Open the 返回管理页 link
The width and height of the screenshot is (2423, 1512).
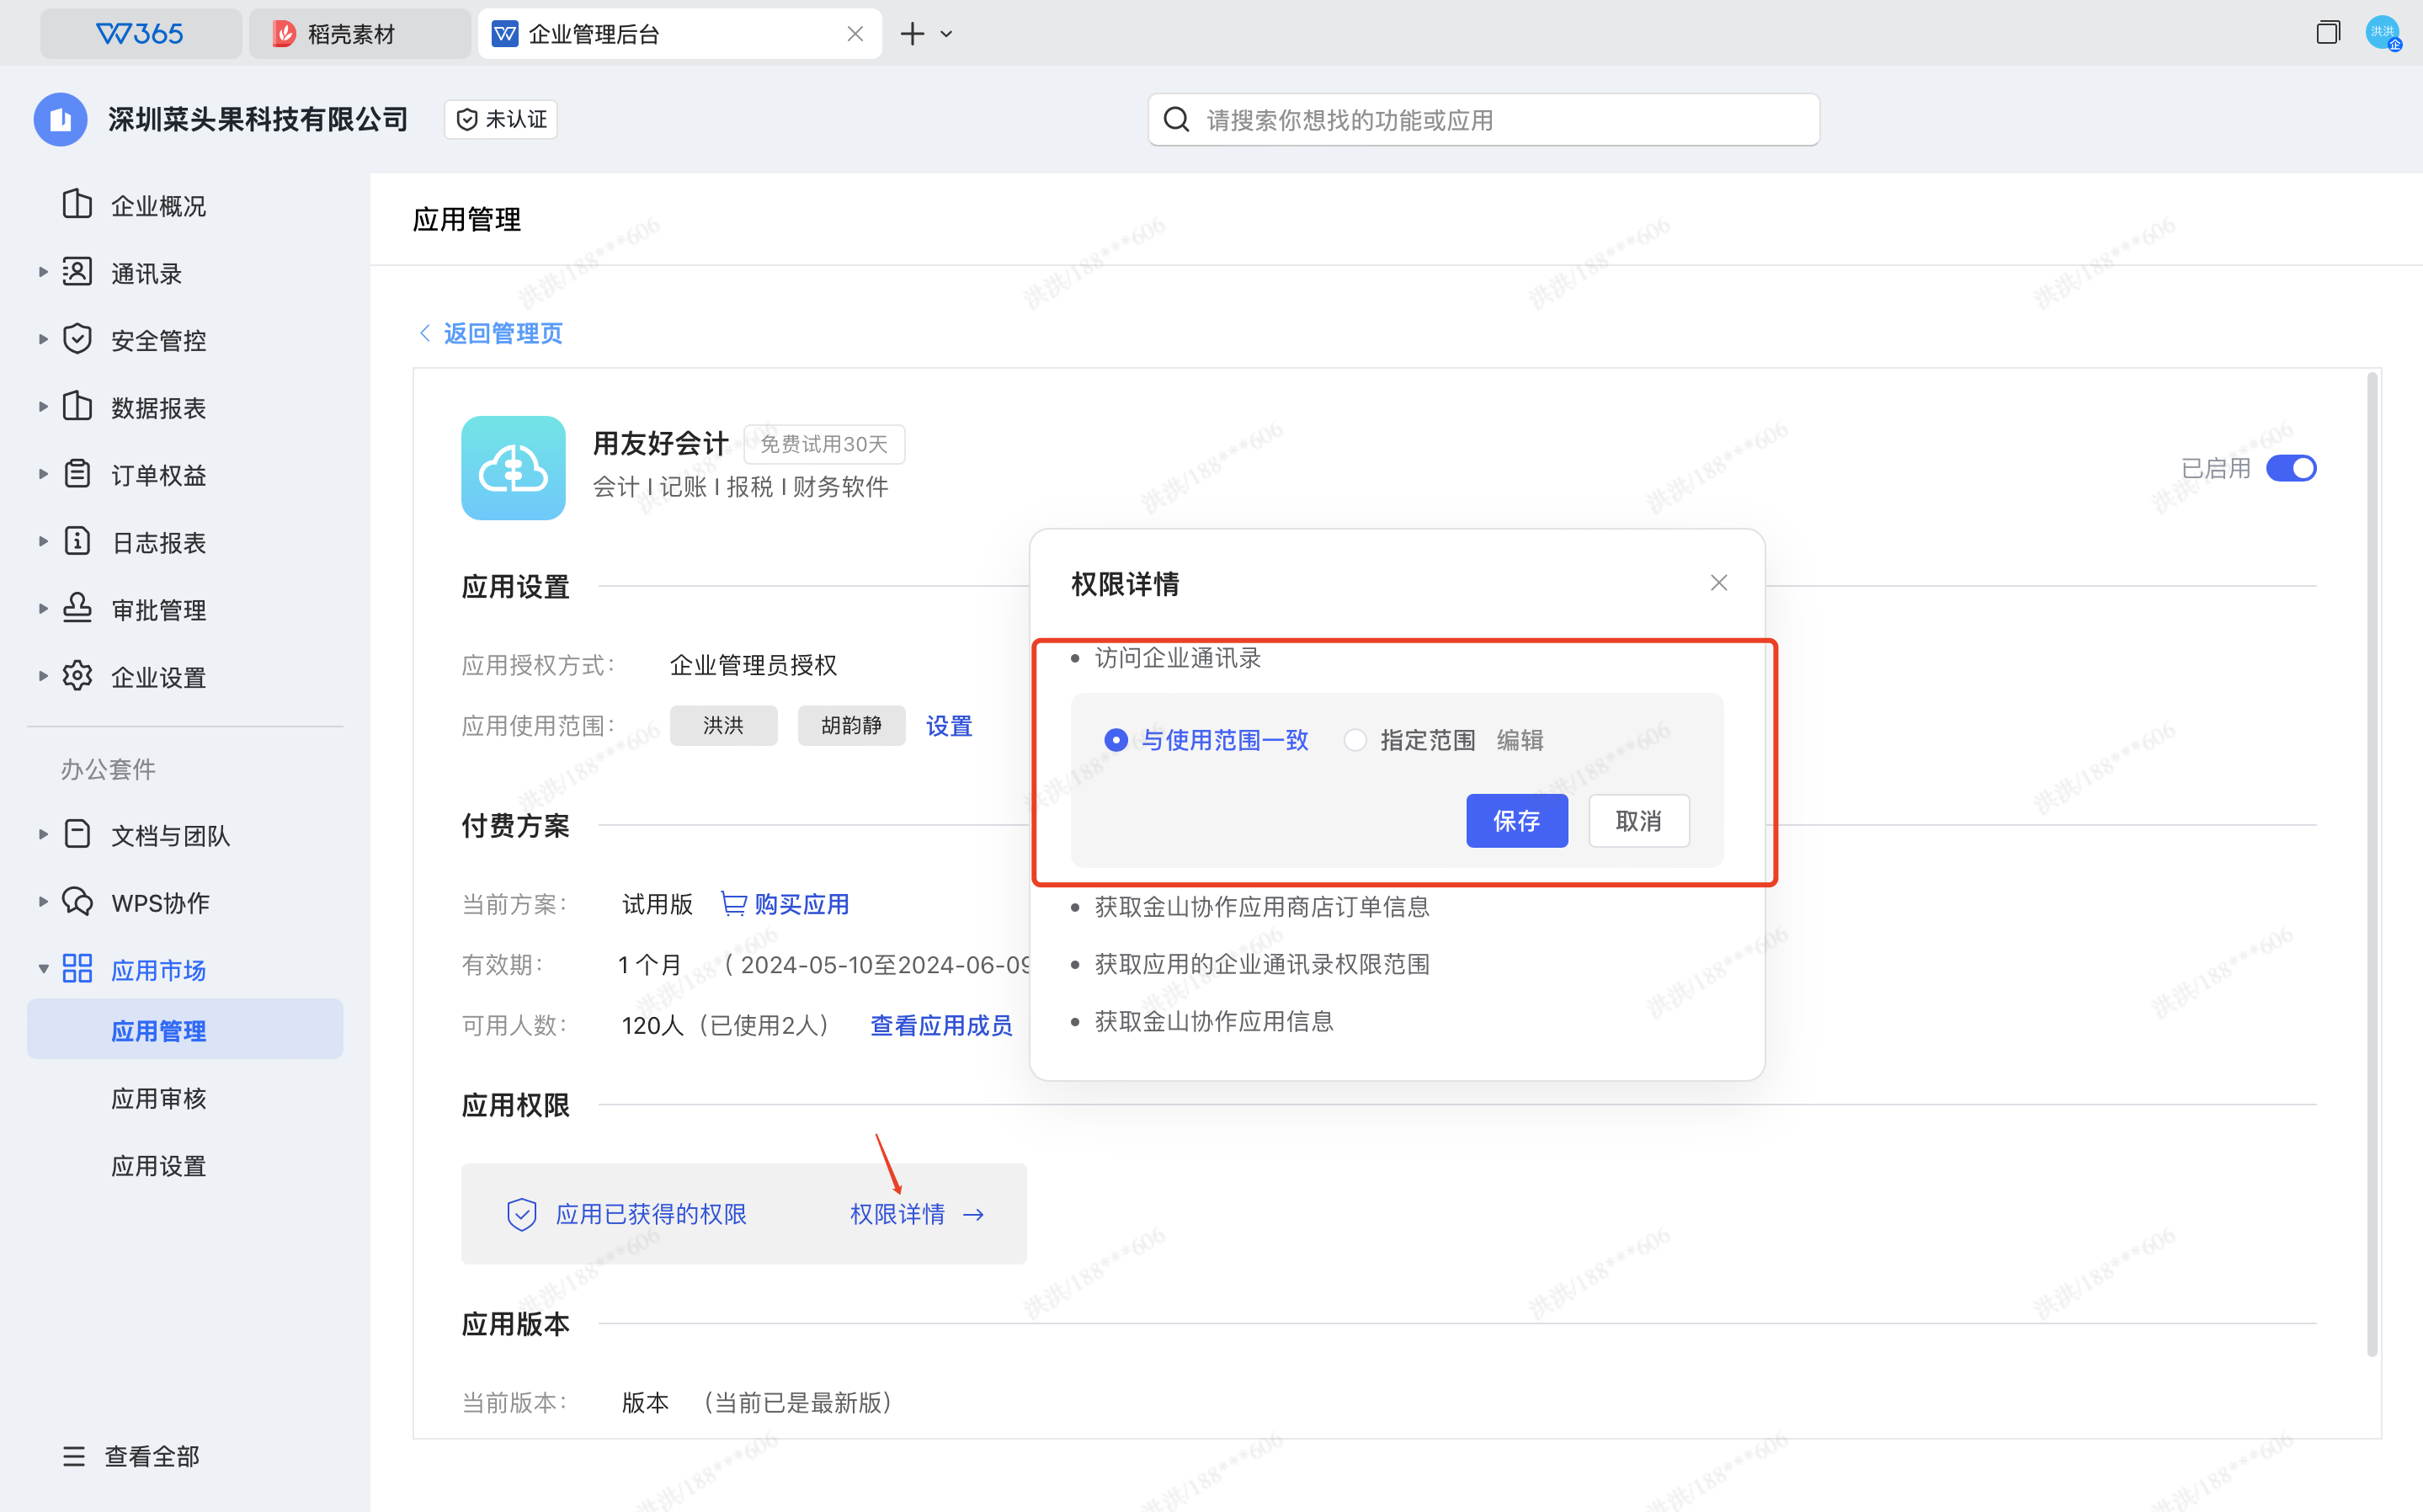click(502, 333)
